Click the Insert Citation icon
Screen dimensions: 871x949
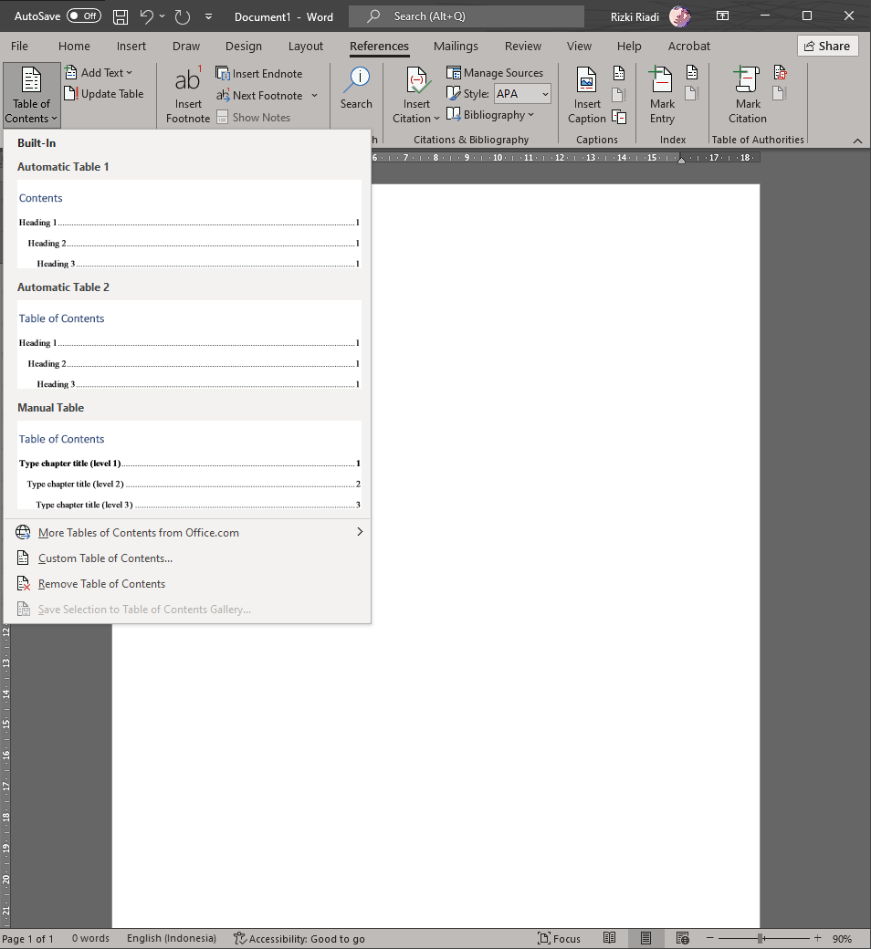[416, 94]
